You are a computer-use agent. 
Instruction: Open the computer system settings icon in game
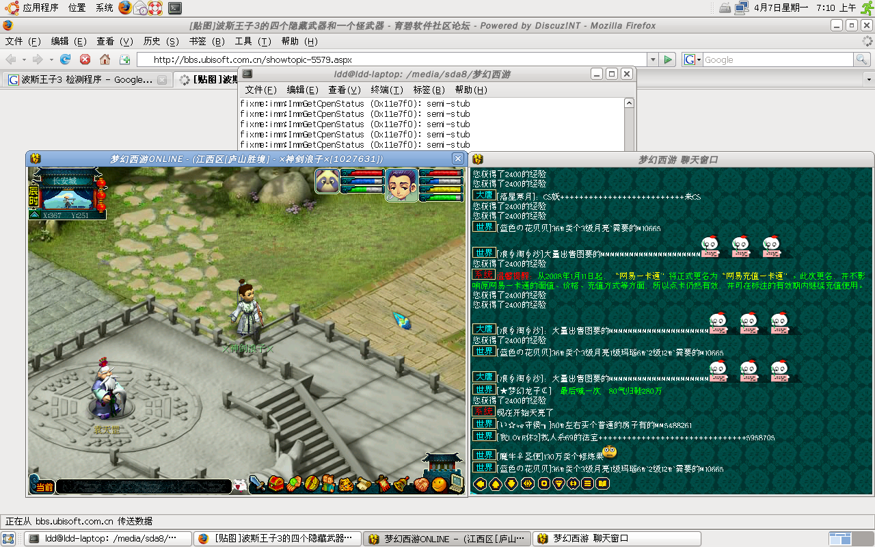pyautogui.click(x=457, y=483)
